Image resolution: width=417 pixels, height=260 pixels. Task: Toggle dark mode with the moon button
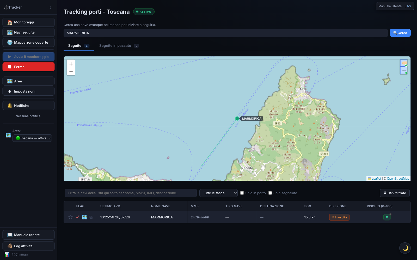point(405,248)
